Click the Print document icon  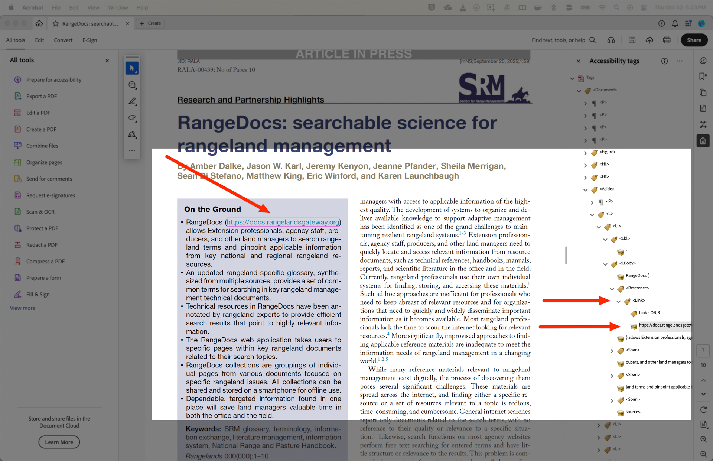[x=667, y=40]
